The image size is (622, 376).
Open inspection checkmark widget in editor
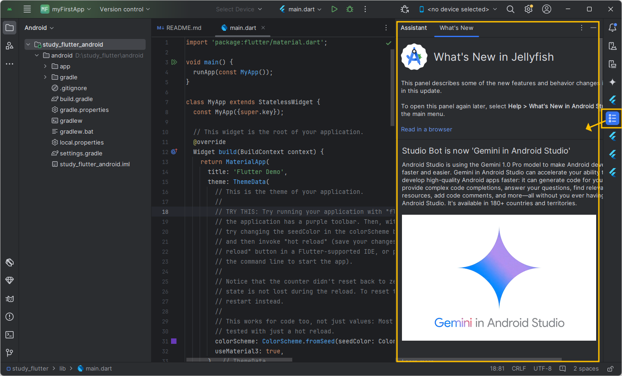[x=388, y=43]
